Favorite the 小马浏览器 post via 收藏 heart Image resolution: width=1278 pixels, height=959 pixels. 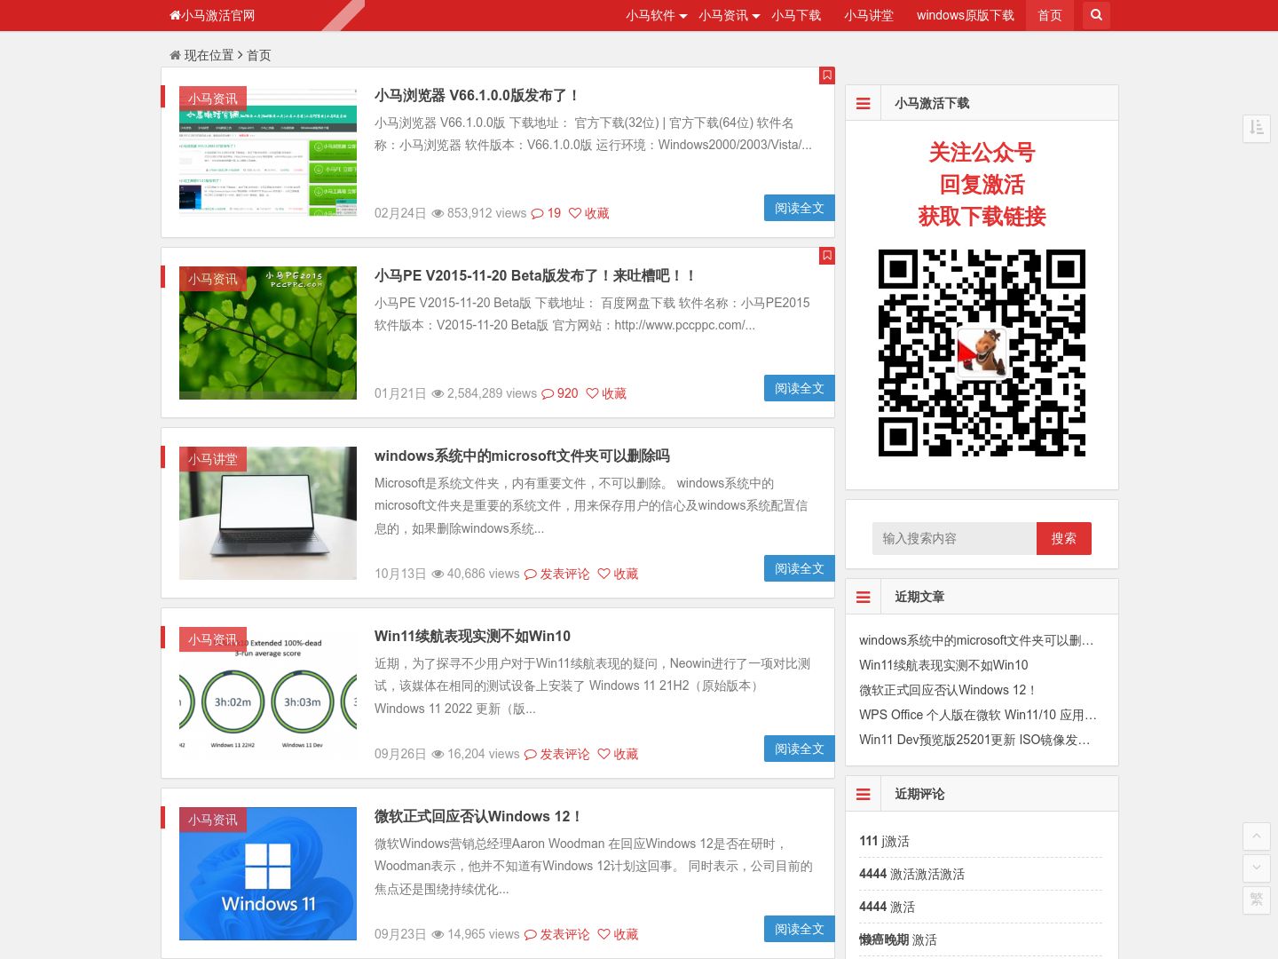tap(589, 213)
